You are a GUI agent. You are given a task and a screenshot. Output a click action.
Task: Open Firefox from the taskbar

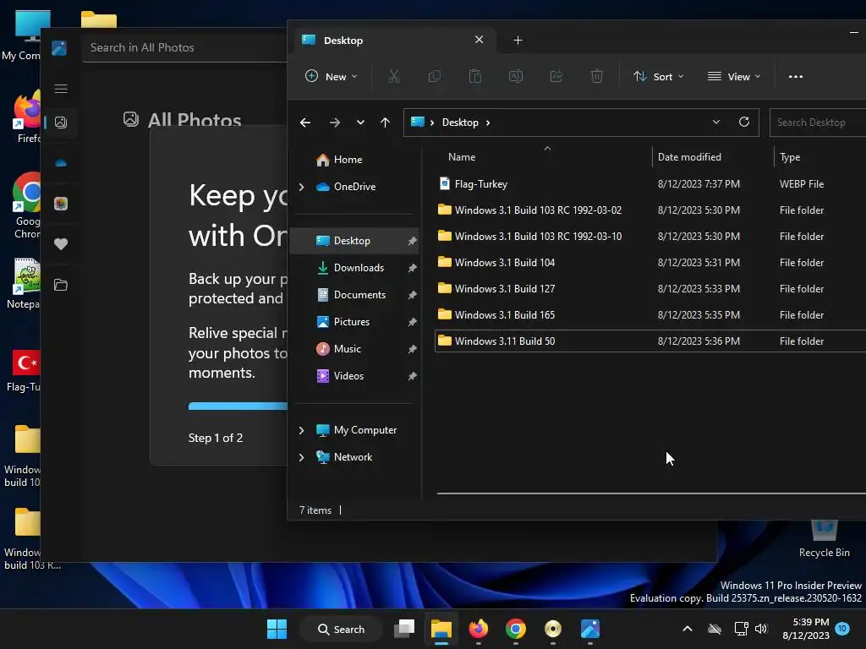pos(479,629)
